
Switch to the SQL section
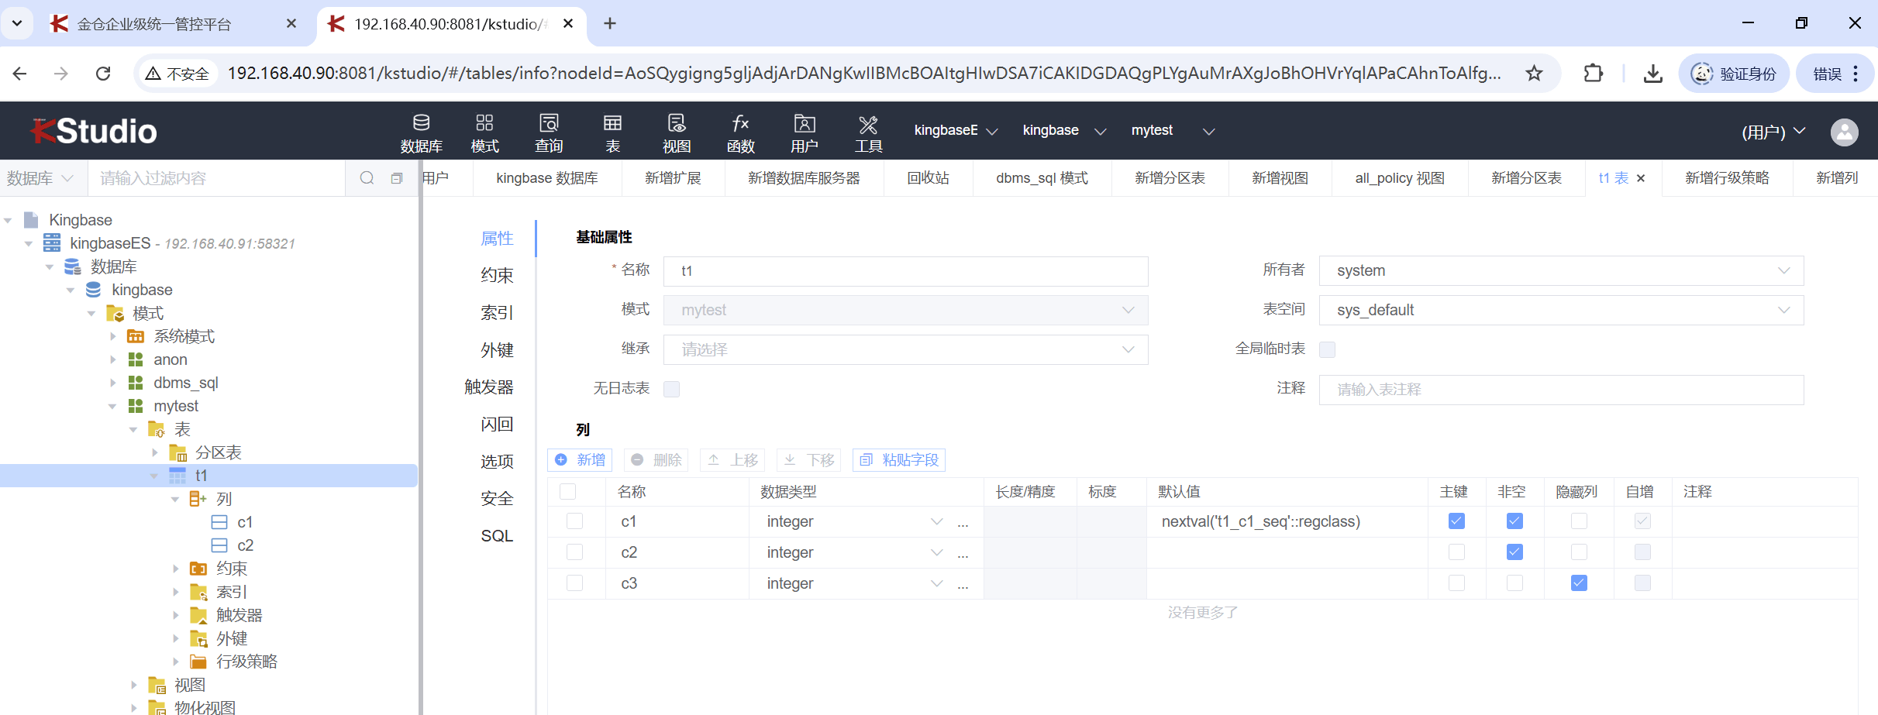(x=497, y=536)
